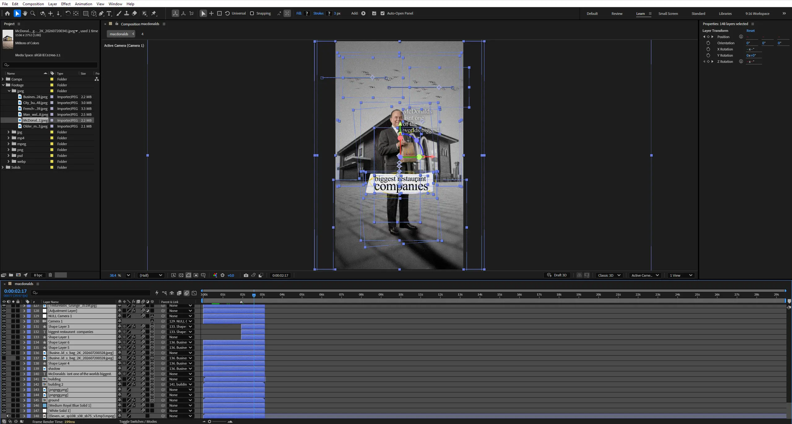Screen dimensions: 792x424
Task: Select the Pen tool
Action: tap(101, 13)
